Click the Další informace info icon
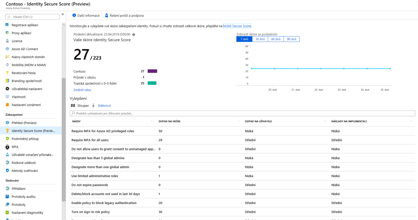The height and width of the screenshot is (220, 418). click(x=74, y=15)
